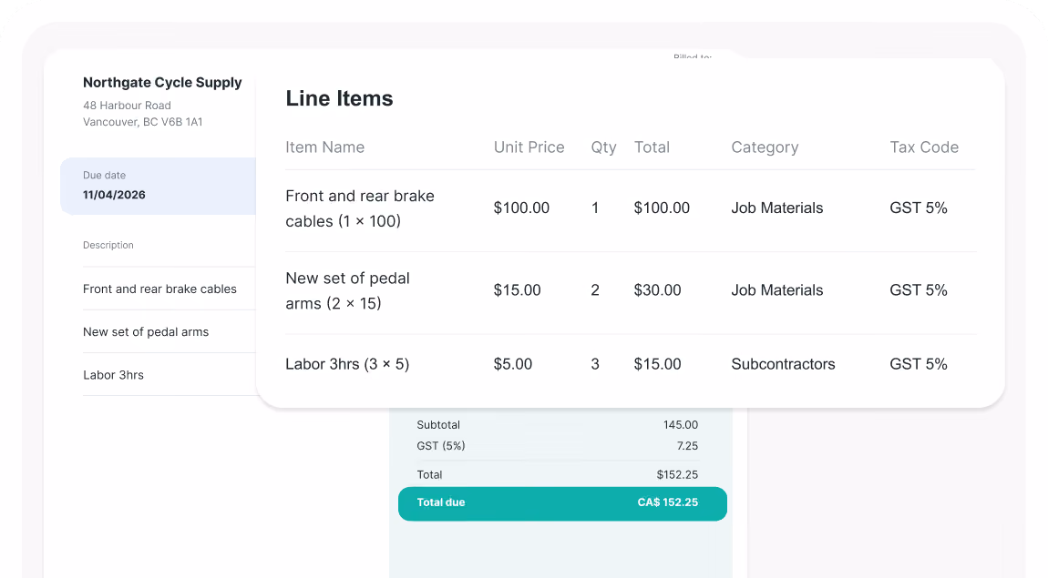
Task: Click the $100.00 total for brake cables
Action: pyautogui.click(x=662, y=208)
